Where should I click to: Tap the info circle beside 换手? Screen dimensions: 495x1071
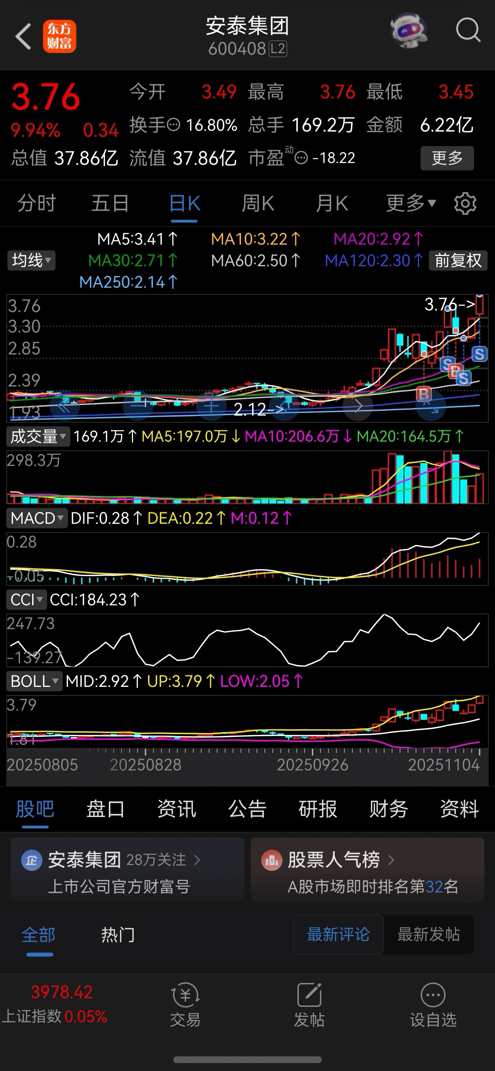click(x=174, y=124)
